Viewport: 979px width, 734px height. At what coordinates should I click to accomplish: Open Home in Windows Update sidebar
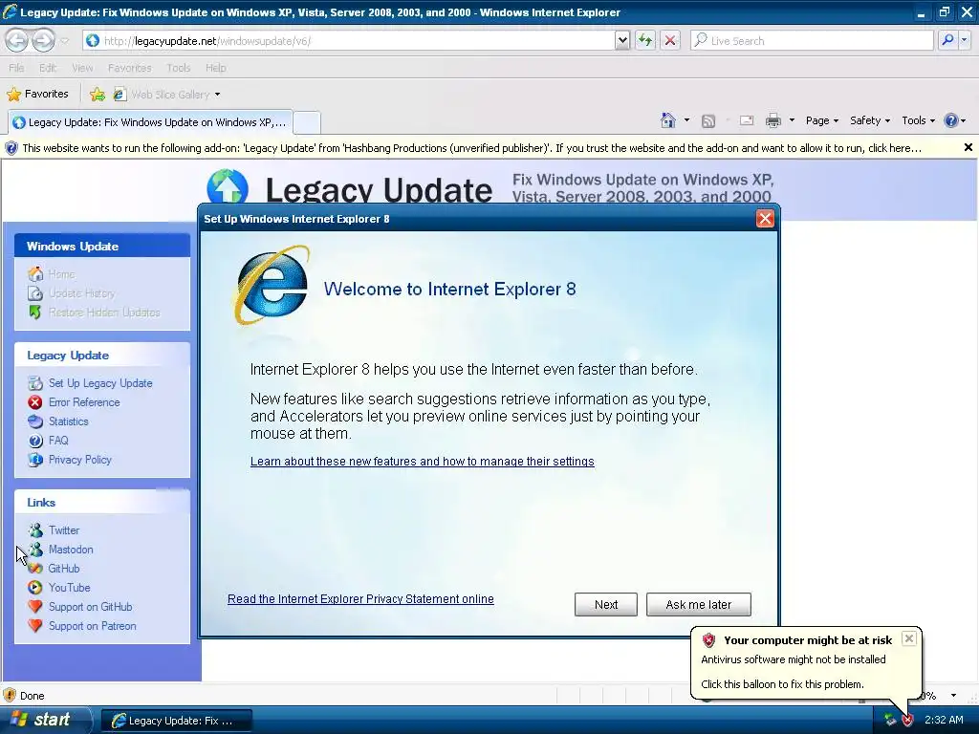(x=61, y=274)
